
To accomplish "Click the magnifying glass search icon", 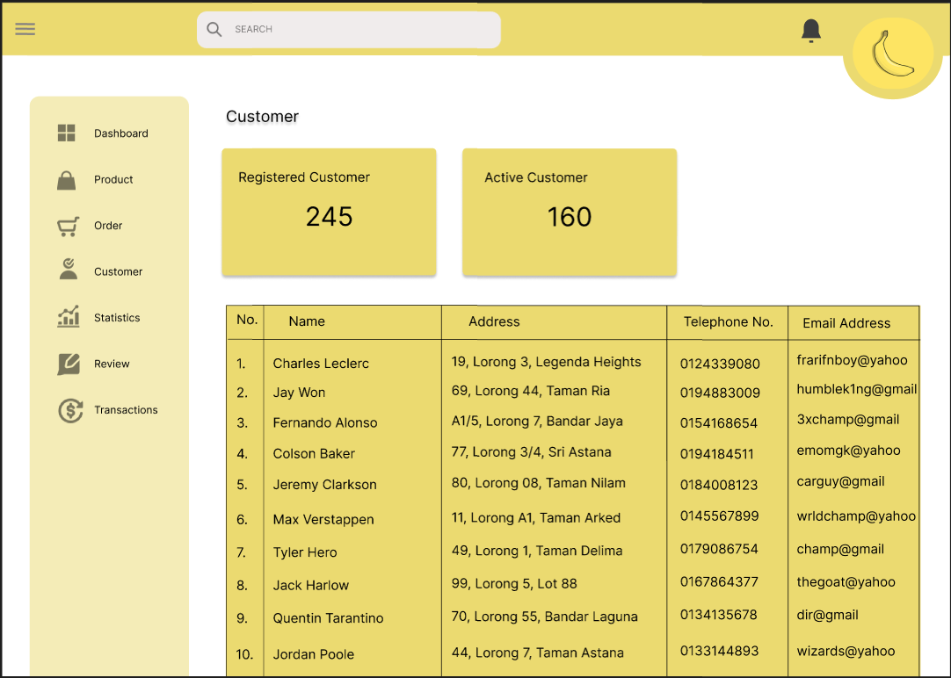I will 214,30.
